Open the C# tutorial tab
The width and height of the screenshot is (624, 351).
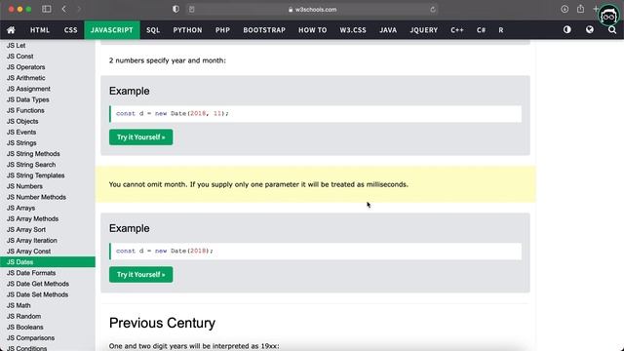pyautogui.click(x=481, y=30)
